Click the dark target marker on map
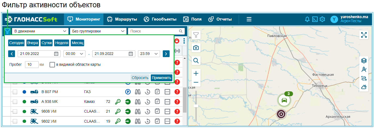Image resolution: width=374 pixels, height=131 pixels. pyautogui.click(x=281, y=114)
